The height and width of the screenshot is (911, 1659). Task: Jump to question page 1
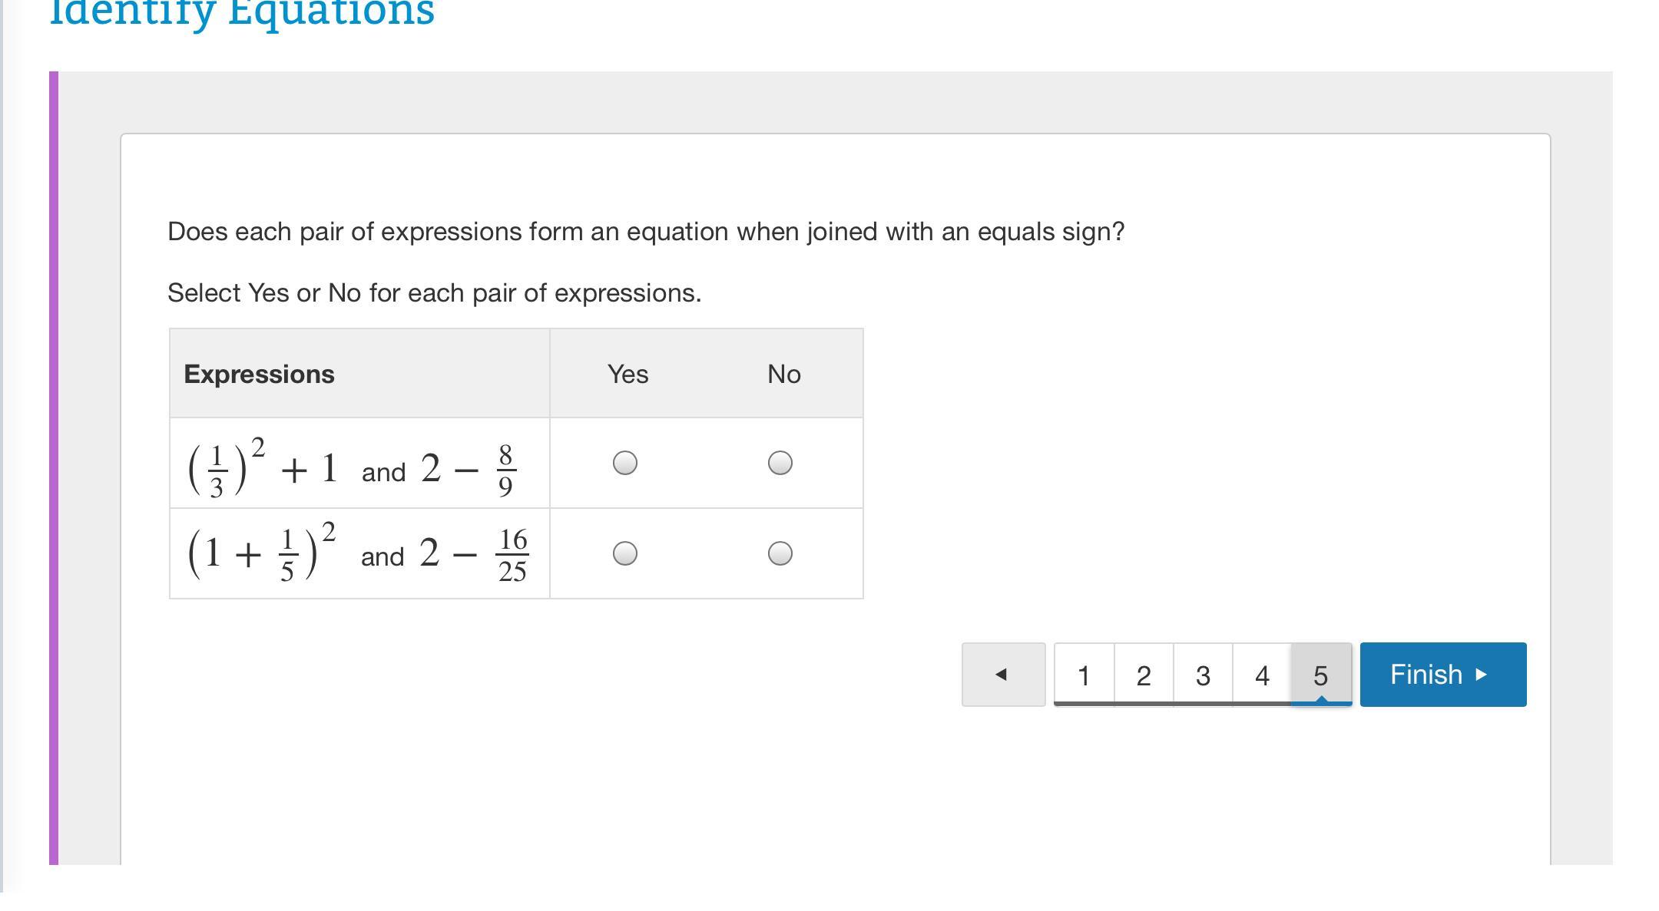pyautogui.click(x=1084, y=675)
